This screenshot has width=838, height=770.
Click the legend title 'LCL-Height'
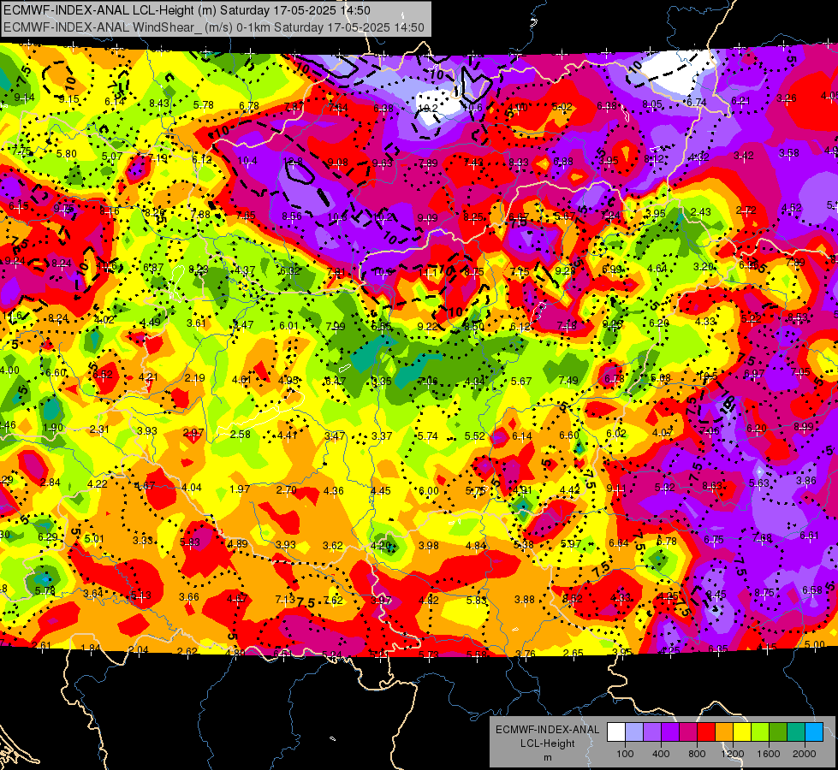[547, 743]
